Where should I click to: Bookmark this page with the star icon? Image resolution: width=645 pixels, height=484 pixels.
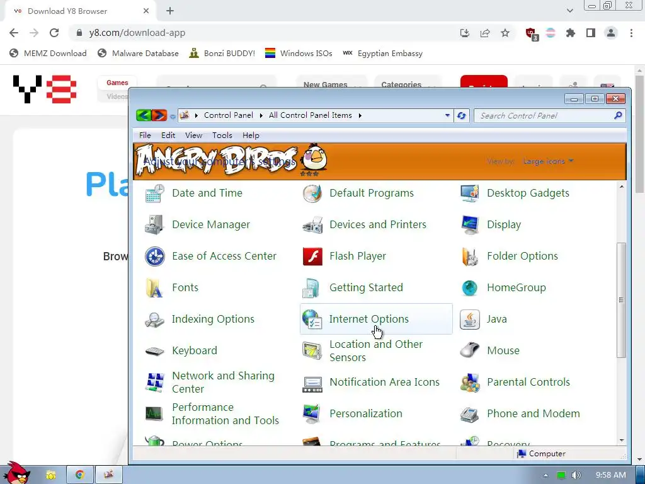point(505,33)
